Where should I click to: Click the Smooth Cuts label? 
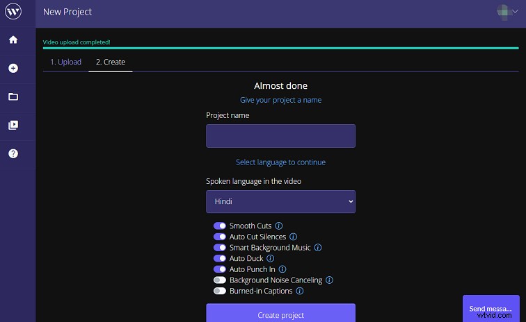point(250,226)
